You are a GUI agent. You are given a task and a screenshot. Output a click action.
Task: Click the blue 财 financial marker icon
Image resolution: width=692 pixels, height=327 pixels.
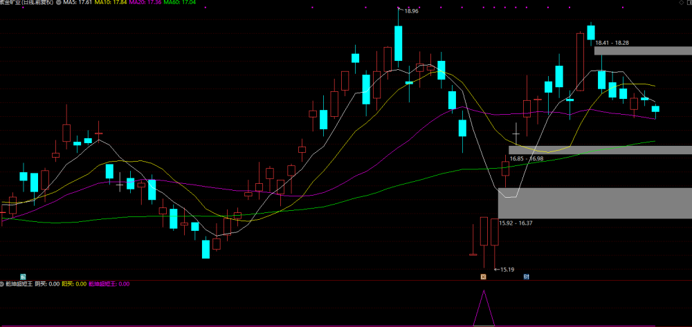point(526,277)
